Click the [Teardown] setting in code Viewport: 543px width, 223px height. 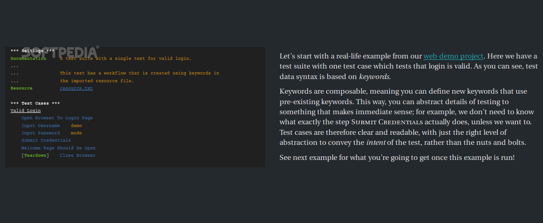(35, 155)
